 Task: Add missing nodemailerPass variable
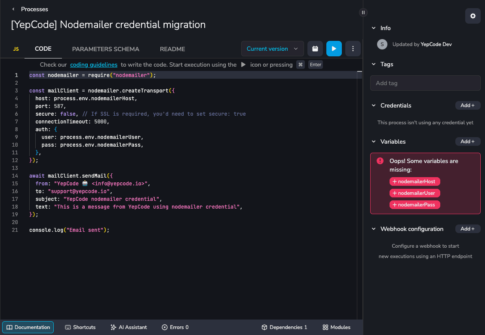tap(414, 205)
